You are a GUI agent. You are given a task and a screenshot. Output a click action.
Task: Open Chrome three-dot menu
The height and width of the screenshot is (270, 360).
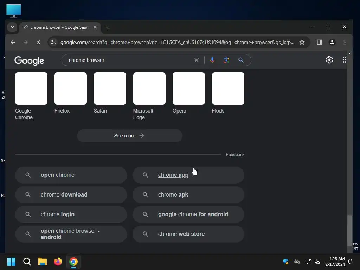coord(345,42)
